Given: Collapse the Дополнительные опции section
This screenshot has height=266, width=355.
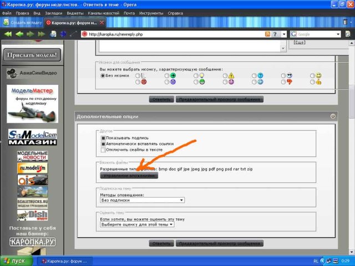Looking at the screenshot, I should pos(332,116).
